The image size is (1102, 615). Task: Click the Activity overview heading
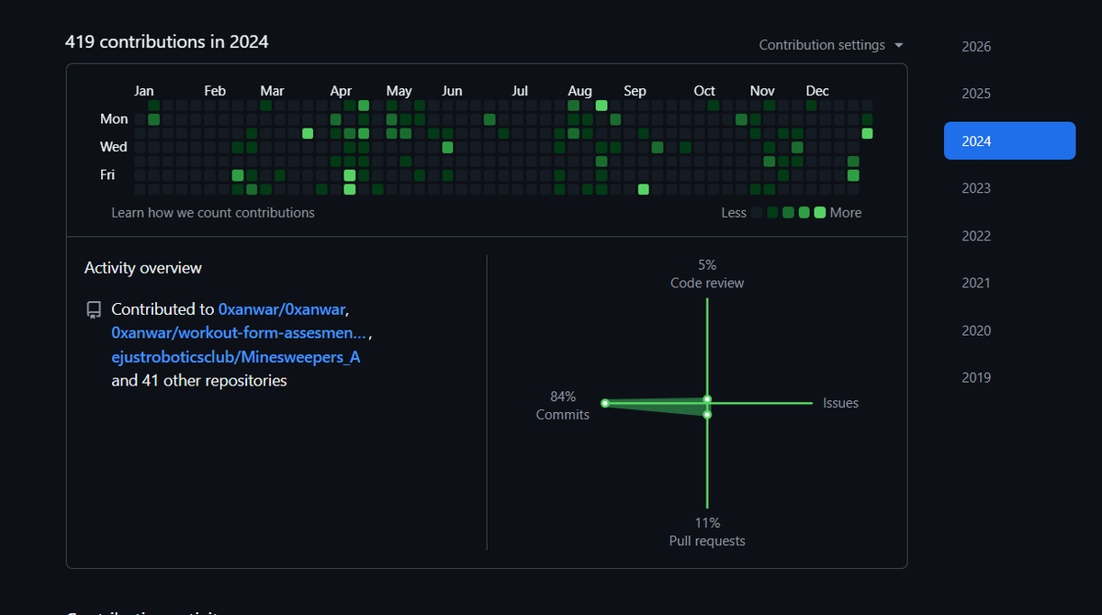(143, 268)
